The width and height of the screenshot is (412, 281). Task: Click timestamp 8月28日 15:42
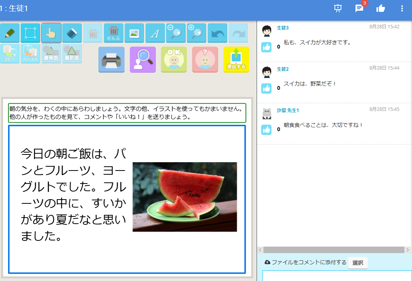[384, 27]
